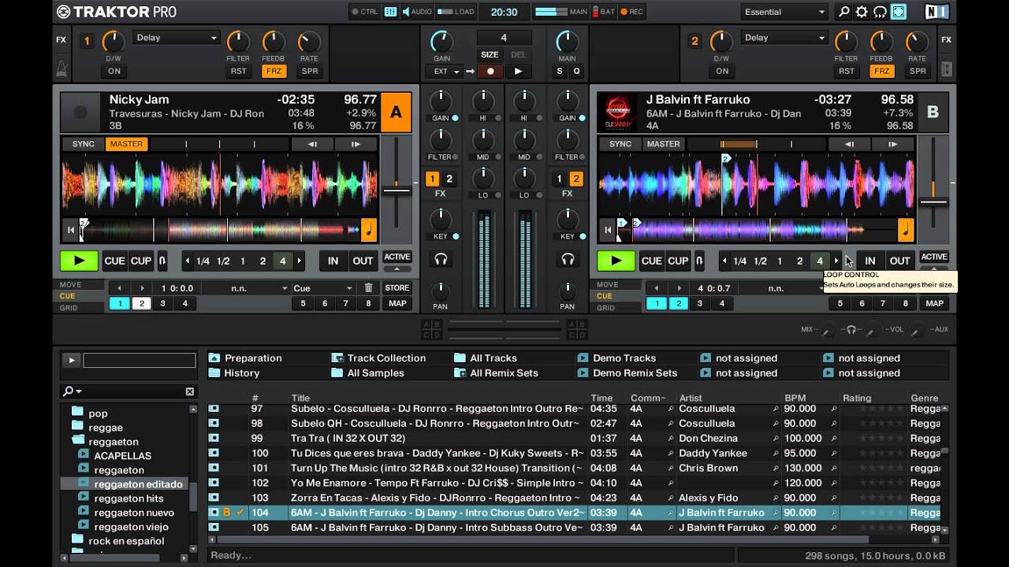Decrease Deck B loop size with left arrow
This screenshot has width=1009, height=567.
click(724, 261)
